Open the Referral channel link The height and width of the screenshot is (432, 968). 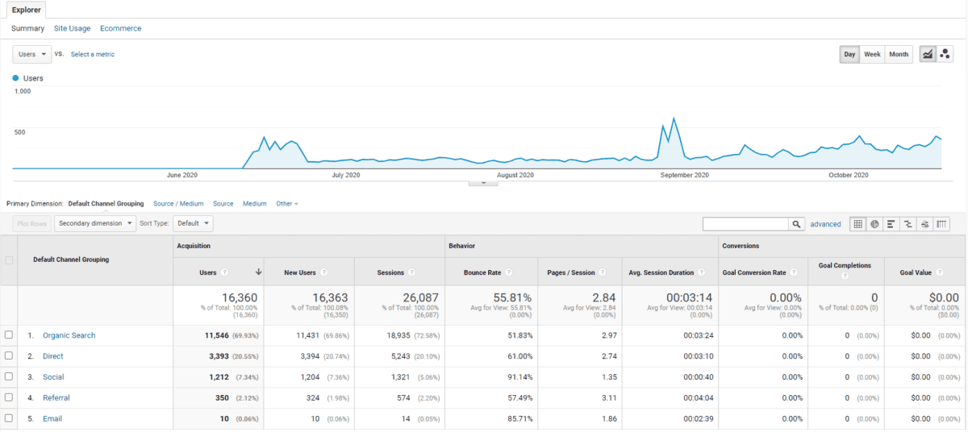pyautogui.click(x=56, y=397)
